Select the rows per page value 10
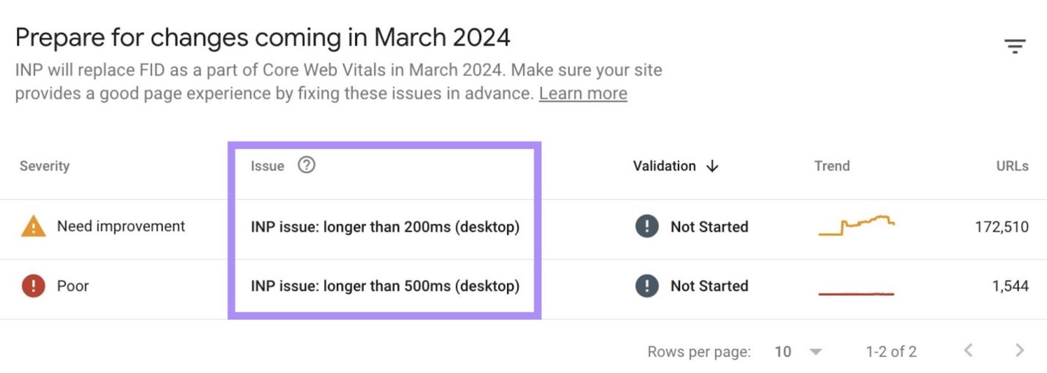The width and height of the screenshot is (1047, 373). [x=783, y=352]
